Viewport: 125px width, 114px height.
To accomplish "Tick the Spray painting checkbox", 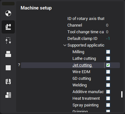I will pyautogui.click(x=108, y=105).
